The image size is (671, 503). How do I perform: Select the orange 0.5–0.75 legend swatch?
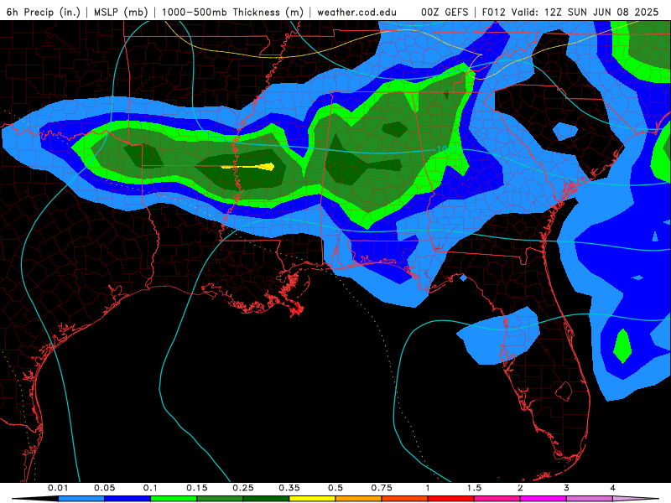coord(359,499)
